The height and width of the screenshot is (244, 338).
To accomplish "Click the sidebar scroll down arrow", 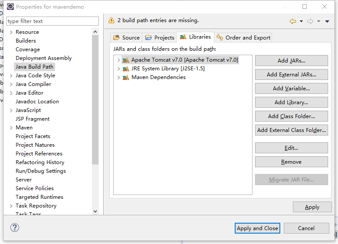I will 95,211.
